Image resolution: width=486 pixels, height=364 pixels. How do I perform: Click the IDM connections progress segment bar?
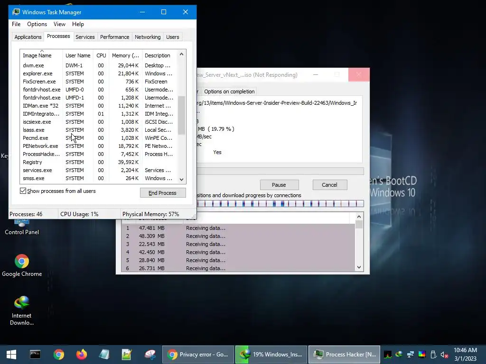point(280,204)
